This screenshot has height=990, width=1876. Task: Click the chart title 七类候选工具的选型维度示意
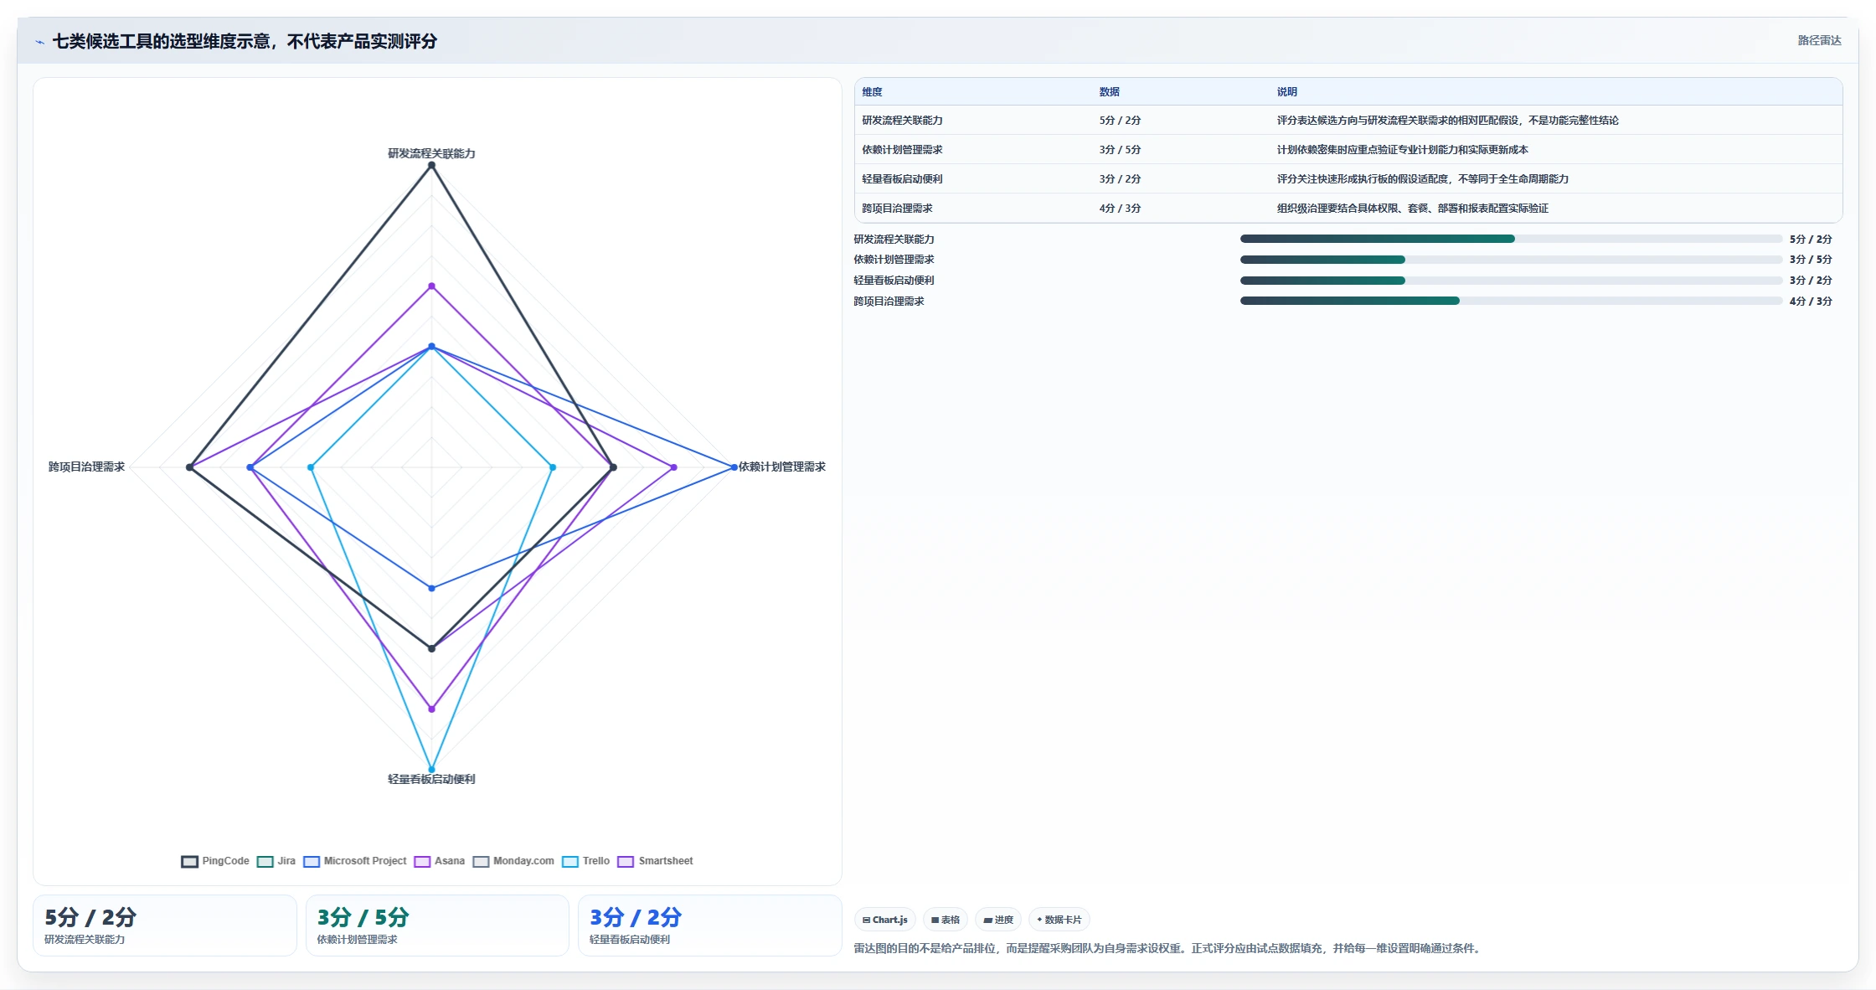coord(245,42)
